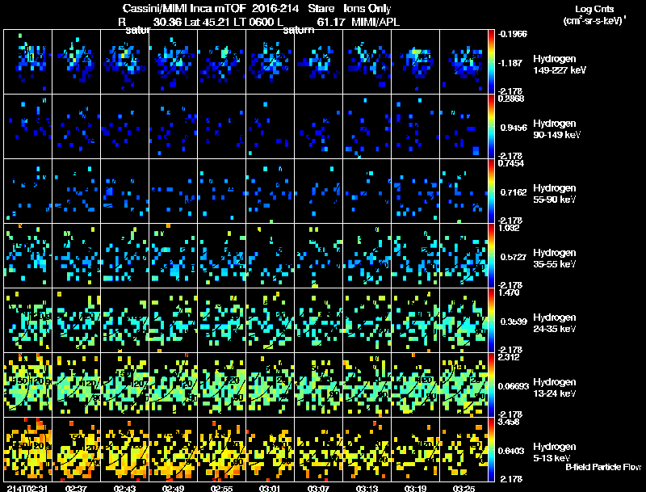This screenshot has height=492, width=646.
Task: Click the Hydrogen 24-35 keV panel at 02:55
Action: tap(221, 321)
